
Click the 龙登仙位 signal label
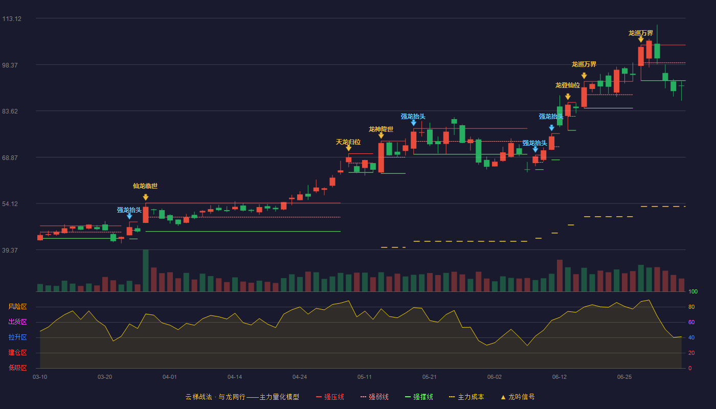tap(568, 85)
